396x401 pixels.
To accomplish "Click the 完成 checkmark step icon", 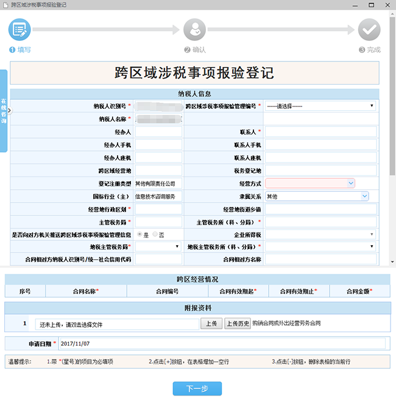I will (x=369, y=30).
